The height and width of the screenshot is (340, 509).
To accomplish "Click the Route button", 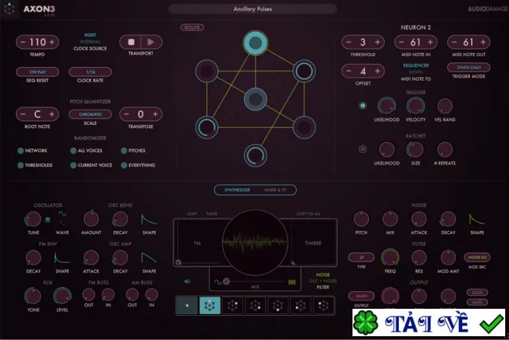I will [192, 27].
